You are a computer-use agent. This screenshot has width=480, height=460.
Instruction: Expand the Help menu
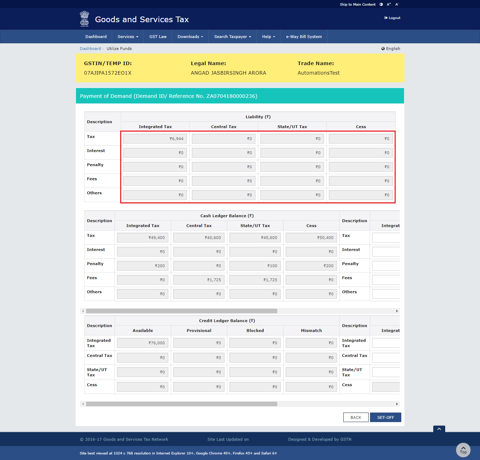click(x=268, y=37)
